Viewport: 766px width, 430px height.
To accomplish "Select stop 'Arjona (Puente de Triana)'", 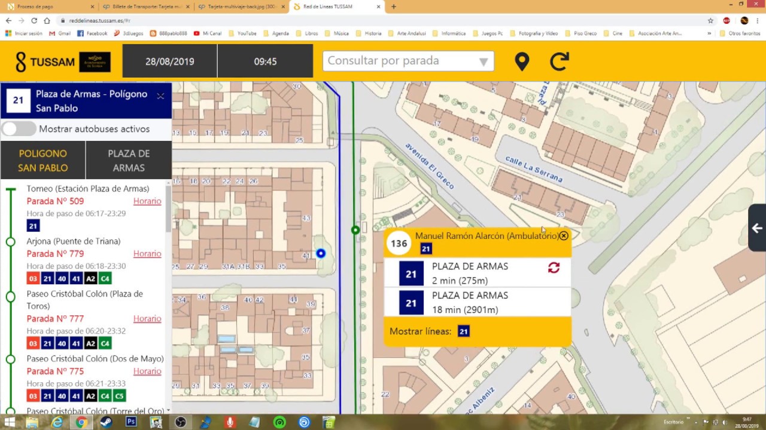I will pyautogui.click(x=74, y=241).
